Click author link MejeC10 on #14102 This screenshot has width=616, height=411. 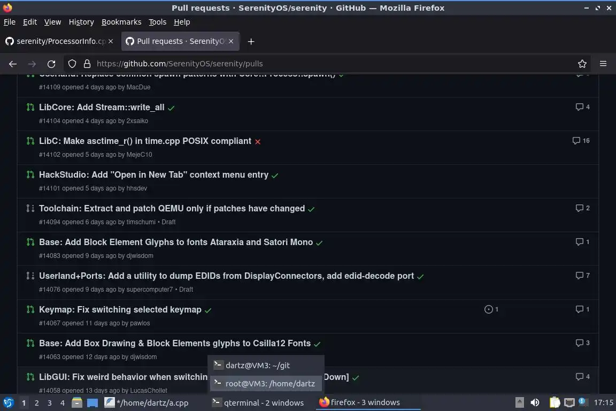139,155
